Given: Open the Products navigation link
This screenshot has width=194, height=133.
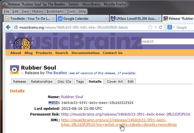Looking at the screenshot, I should (x=44, y=53).
